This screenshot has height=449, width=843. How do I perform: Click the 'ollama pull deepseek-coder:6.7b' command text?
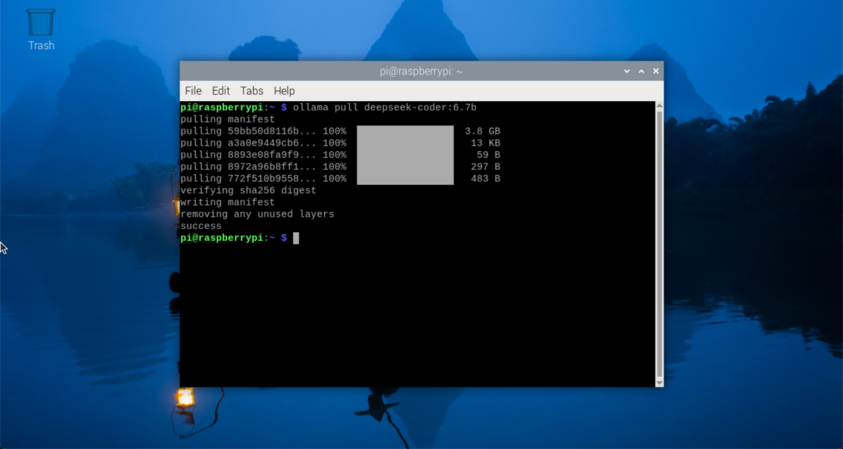385,108
